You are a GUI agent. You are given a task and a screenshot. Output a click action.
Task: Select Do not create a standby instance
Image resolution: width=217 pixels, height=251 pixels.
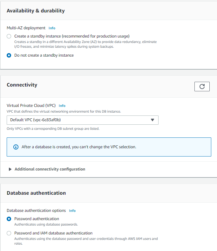(x=9, y=55)
